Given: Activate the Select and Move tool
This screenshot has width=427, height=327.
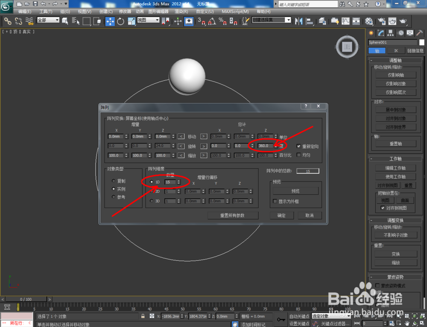Looking at the screenshot, I should (x=110, y=21).
